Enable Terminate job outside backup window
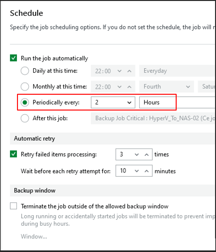The height and width of the screenshot is (252, 216). click(x=14, y=206)
